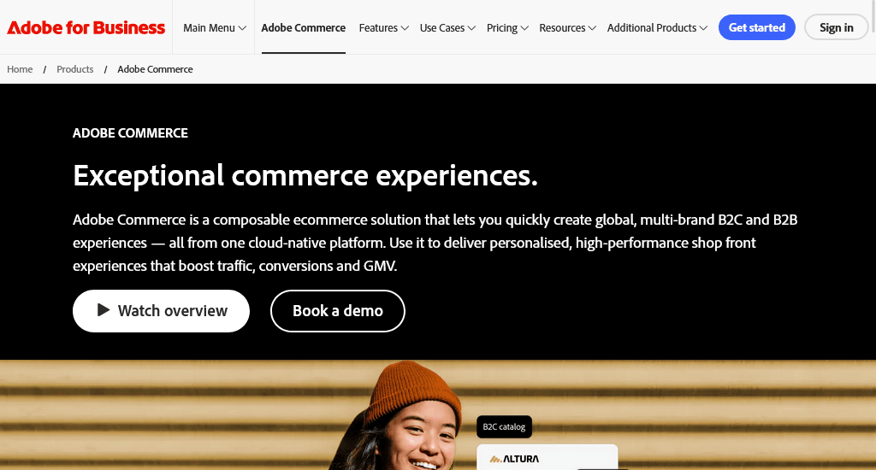Click the Adobe for Business logo
876x470 pixels.
pos(86,27)
